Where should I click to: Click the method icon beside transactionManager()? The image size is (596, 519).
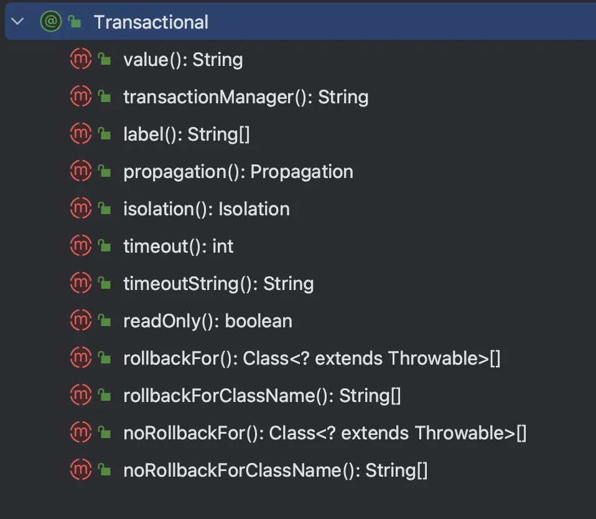click(x=81, y=96)
